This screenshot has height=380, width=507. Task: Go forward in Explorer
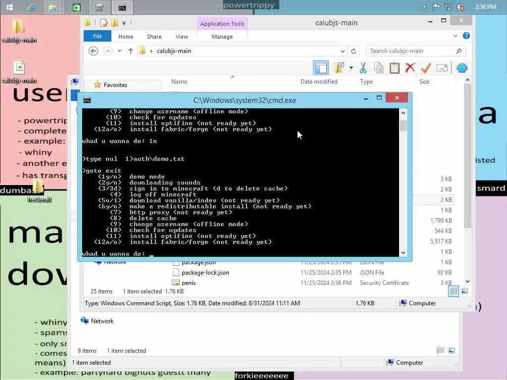107,51
